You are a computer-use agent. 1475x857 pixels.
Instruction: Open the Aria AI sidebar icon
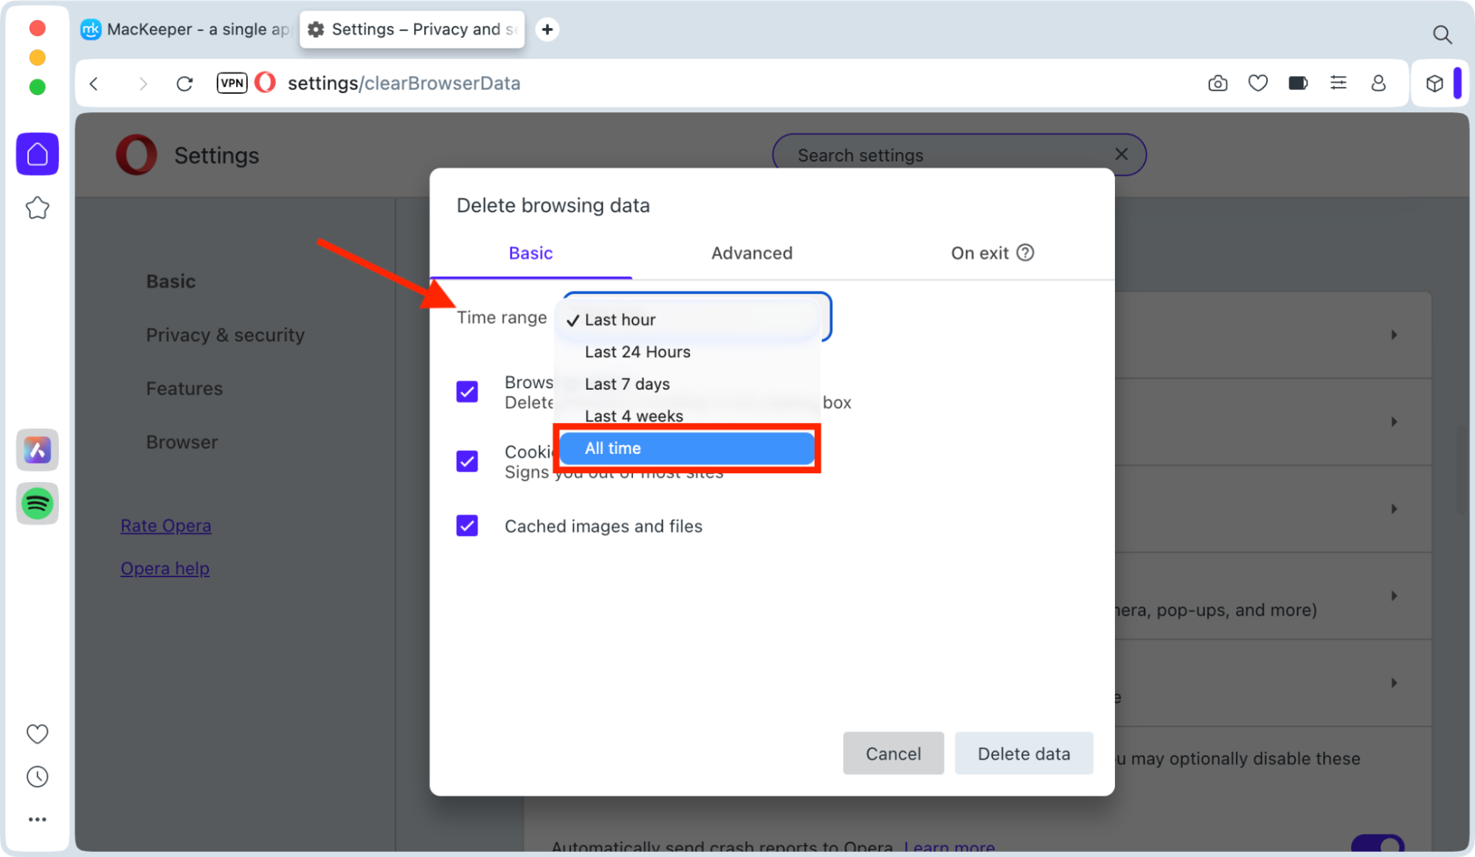coord(37,450)
